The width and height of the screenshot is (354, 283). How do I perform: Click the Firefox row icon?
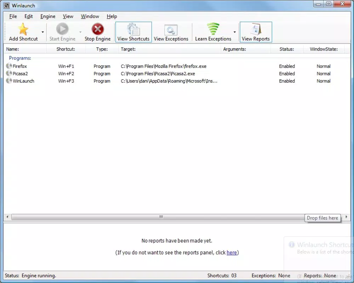click(9, 66)
